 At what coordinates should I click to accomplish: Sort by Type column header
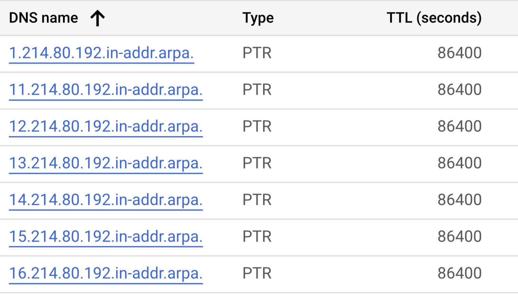(x=258, y=18)
